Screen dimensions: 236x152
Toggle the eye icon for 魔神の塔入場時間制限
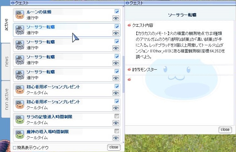pos(116,138)
